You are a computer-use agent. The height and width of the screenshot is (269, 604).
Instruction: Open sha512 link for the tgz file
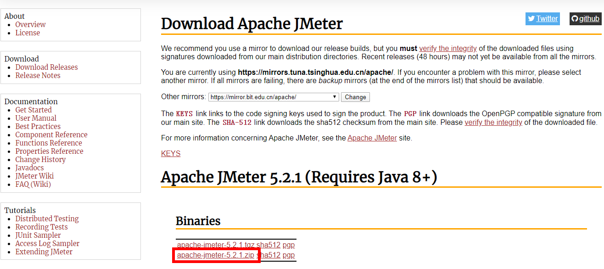(x=268, y=245)
